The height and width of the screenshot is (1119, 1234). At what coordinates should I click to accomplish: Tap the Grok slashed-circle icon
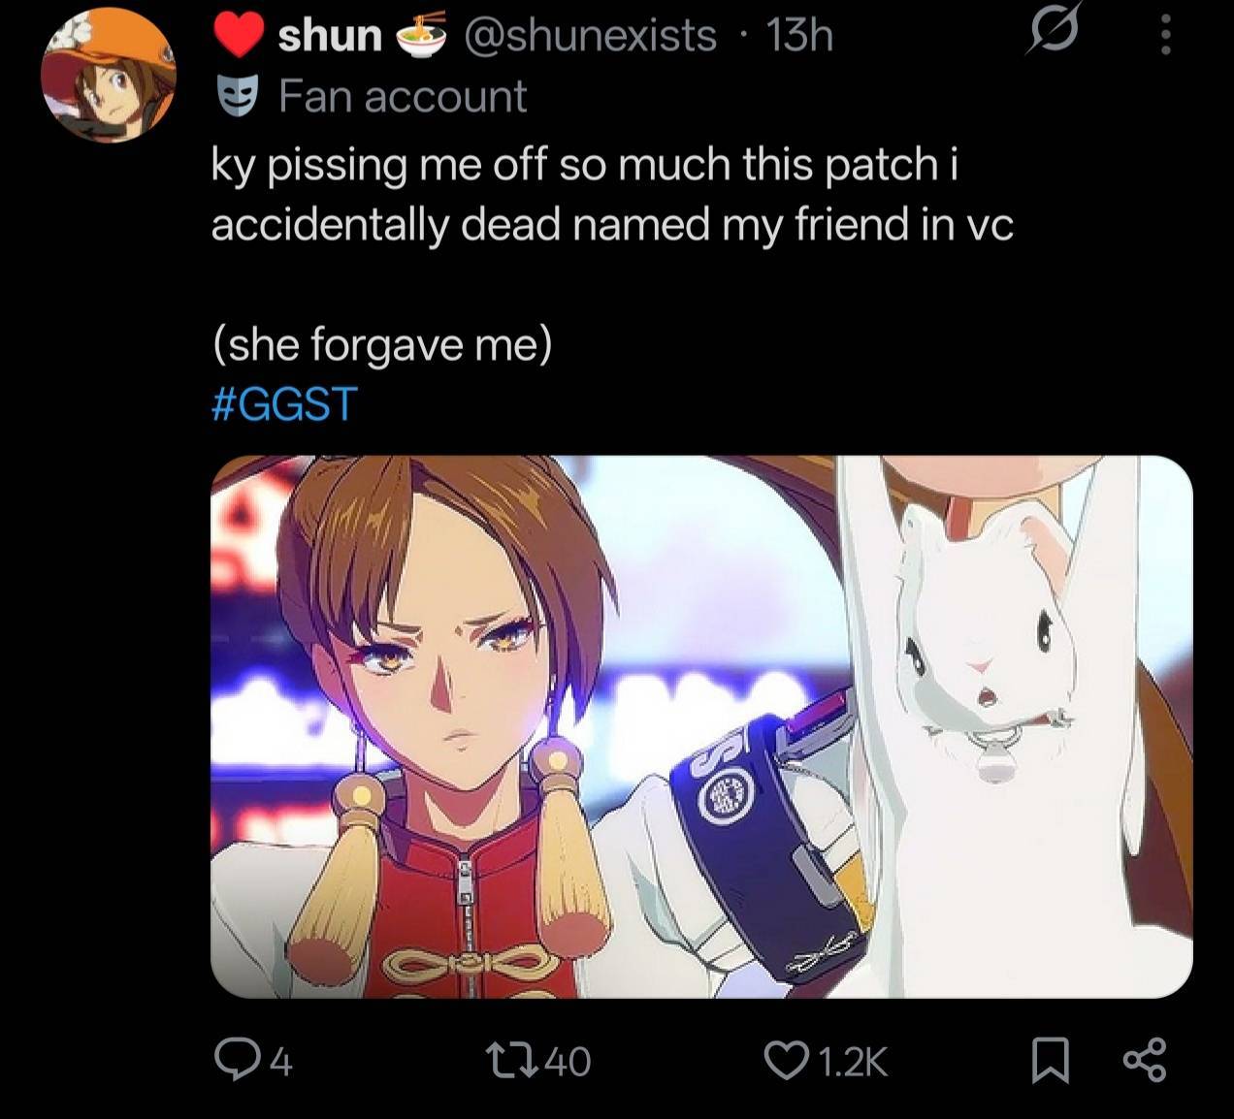(x=1053, y=36)
